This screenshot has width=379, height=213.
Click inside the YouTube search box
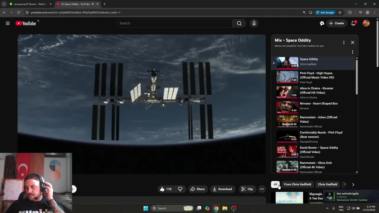point(174,23)
